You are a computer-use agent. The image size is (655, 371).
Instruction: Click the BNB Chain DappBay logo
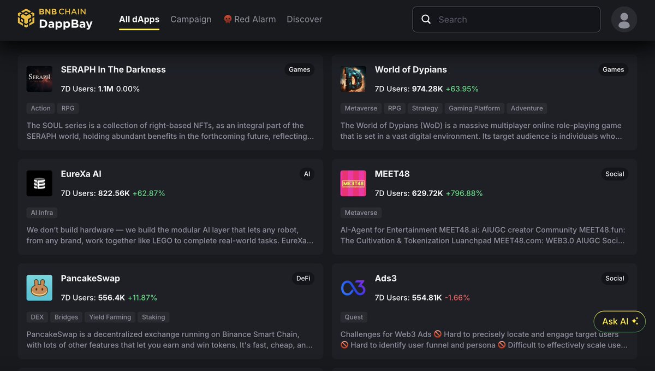pos(55,19)
